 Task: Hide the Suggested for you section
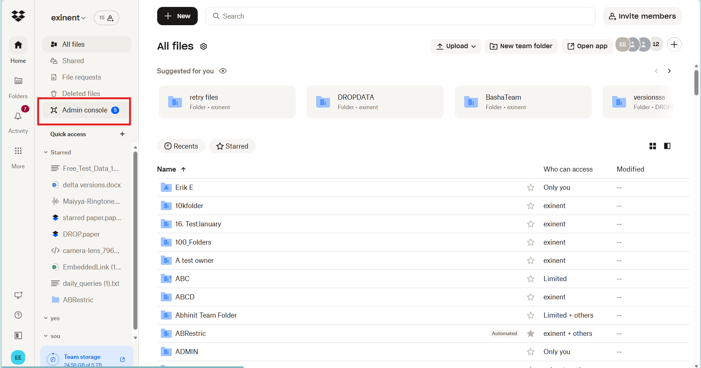[223, 71]
